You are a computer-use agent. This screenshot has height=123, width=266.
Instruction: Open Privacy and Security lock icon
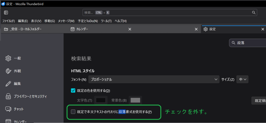(x=8, y=96)
